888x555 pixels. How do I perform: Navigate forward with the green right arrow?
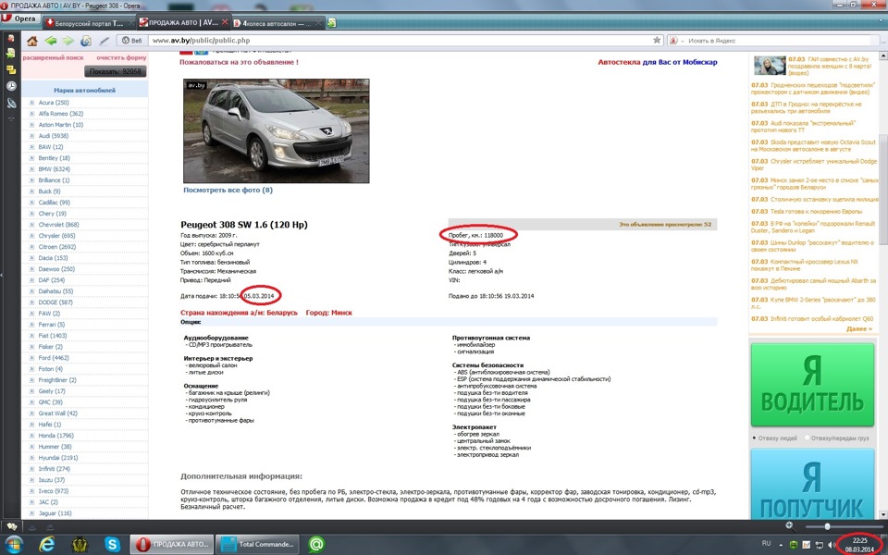tap(68, 41)
